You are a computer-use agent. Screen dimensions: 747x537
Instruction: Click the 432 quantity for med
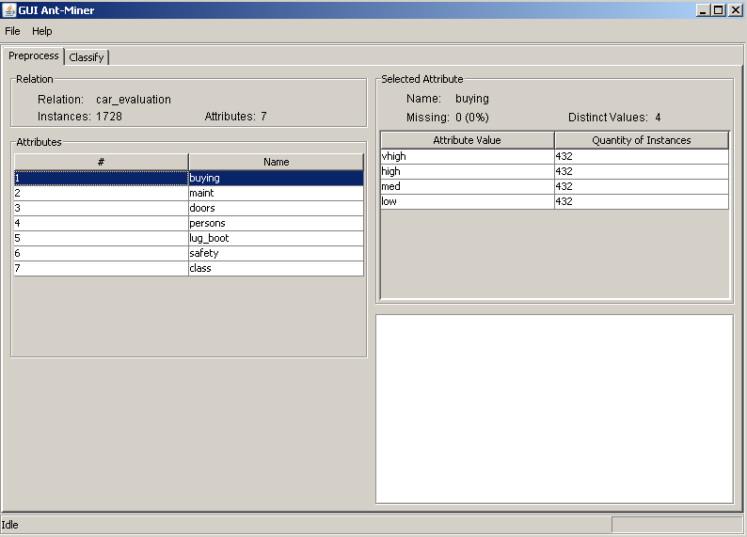[x=642, y=186]
